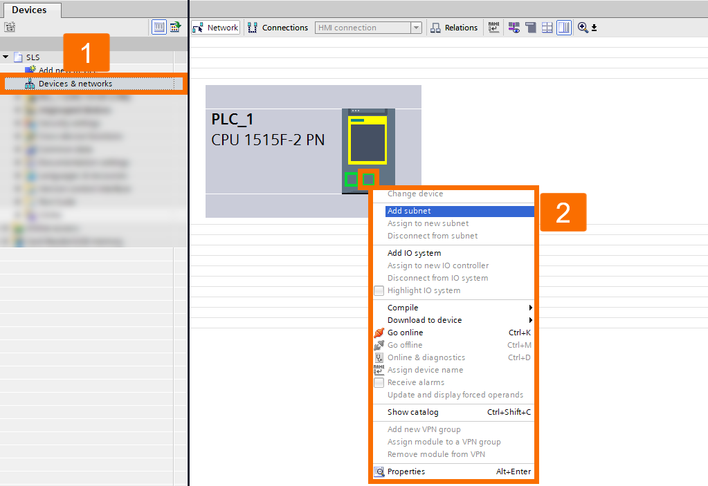
Task: Click the Devices & networks network icon
Action: coord(30,84)
